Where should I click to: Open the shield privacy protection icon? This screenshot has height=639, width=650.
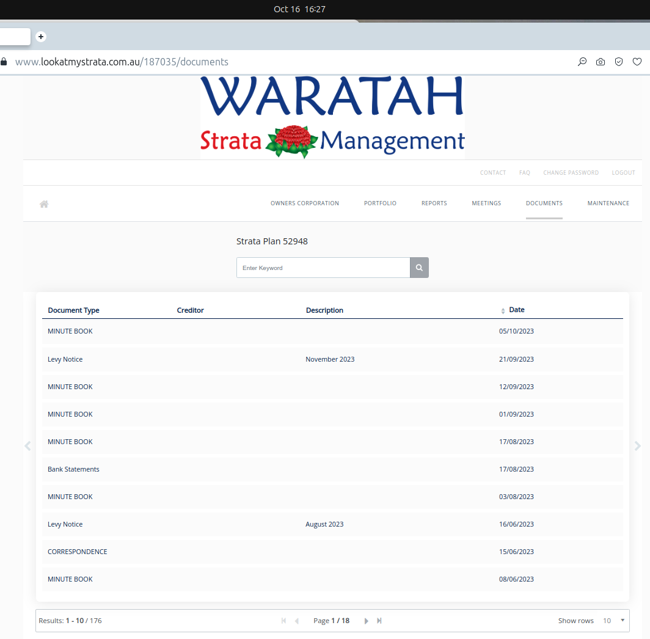click(x=618, y=62)
